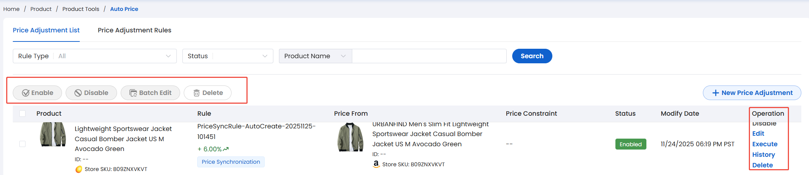Click the Disable circle-slash icon
This screenshot has height=175, width=809.
tap(78, 93)
